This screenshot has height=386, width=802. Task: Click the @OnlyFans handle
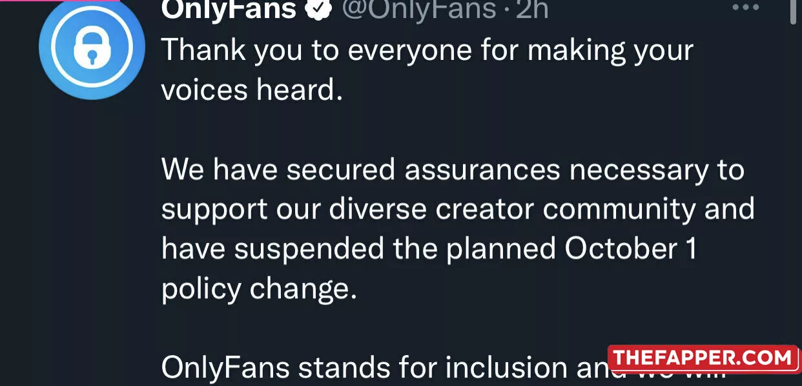pyautogui.click(x=421, y=8)
